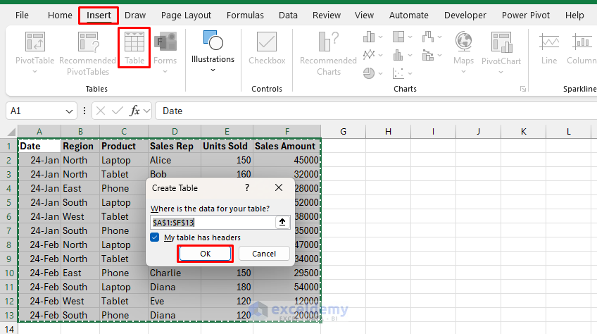Insert a Column sparkline
Image resolution: width=597 pixels, height=334 pixels.
581,49
